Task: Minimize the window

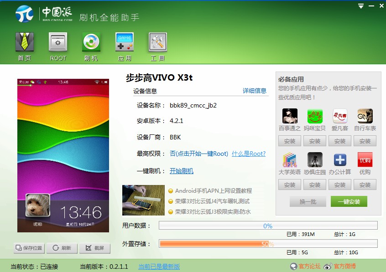Action: [371, 6]
